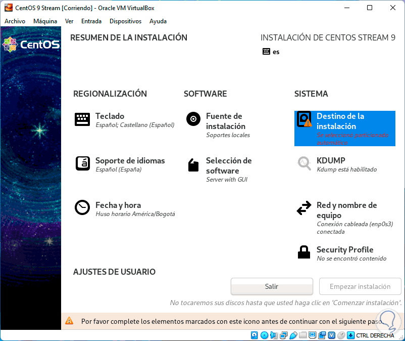The image size is (405, 341).
Task: Click the keyboard layout indicator icon
Action: [x=266, y=51]
